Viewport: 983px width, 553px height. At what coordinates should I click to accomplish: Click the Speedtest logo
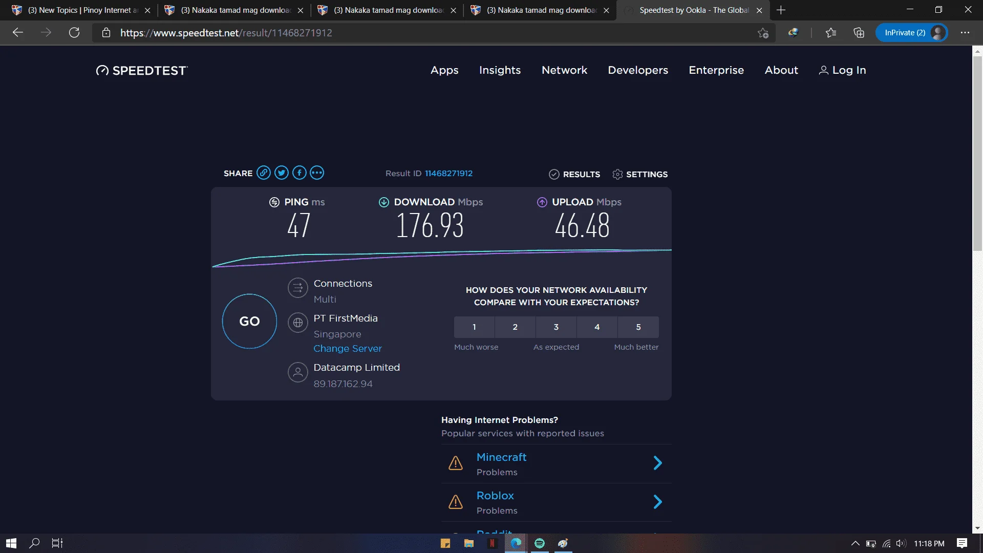[x=142, y=71]
